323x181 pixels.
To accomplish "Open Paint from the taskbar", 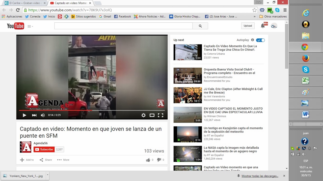I will coord(305,92).
